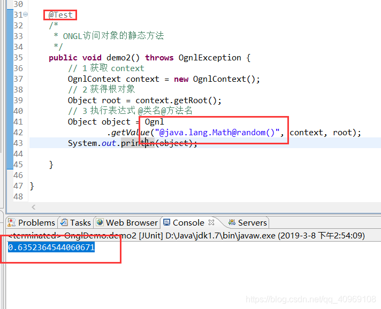Click the "@java.lang.Math@random()" string literal
The width and height of the screenshot is (381, 309).
(x=217, y=133)
